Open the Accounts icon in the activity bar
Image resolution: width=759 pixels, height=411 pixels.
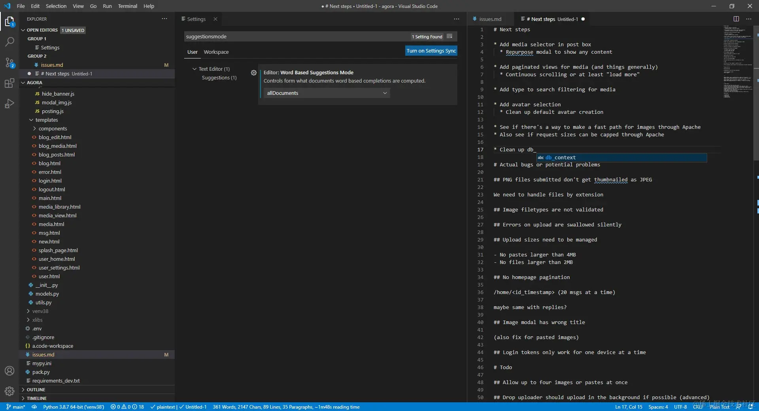[x=9, y=371]
